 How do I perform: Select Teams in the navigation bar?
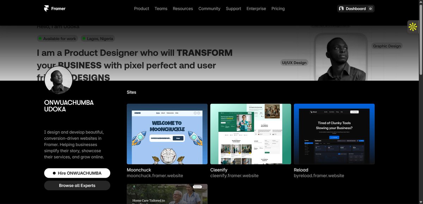tap(161, 8)
